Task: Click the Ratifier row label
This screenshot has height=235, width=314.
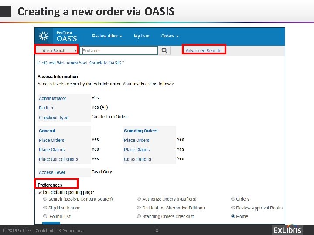Action: (46, 108)
